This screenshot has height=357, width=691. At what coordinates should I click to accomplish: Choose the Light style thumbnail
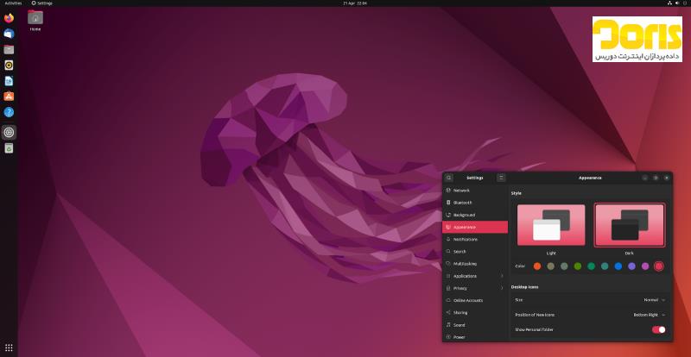pyautogui.click(x=551, y=225)
